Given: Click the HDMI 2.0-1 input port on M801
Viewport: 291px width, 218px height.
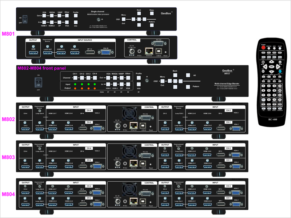Looking at the screenshot, I should click(61, 53).
